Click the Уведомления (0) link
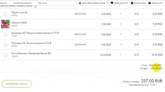This screenshot has width=165, height=92. [x=121, y=3]
